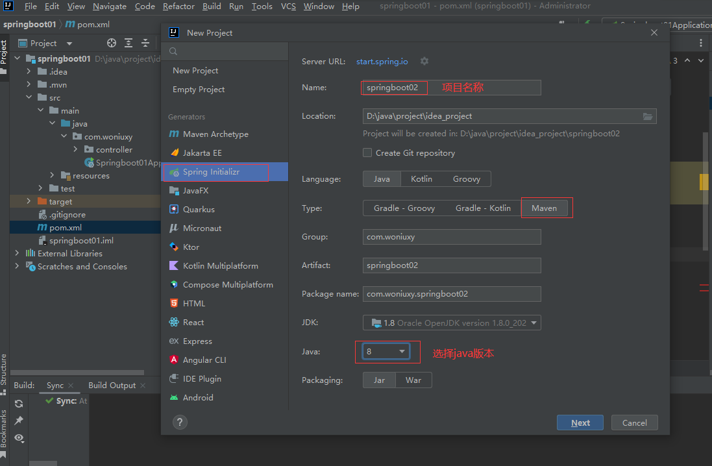Image resolution: width=712 pixels, height=466 pixels.
Task: Open the VCS menu
Action: tap(288, 6)
